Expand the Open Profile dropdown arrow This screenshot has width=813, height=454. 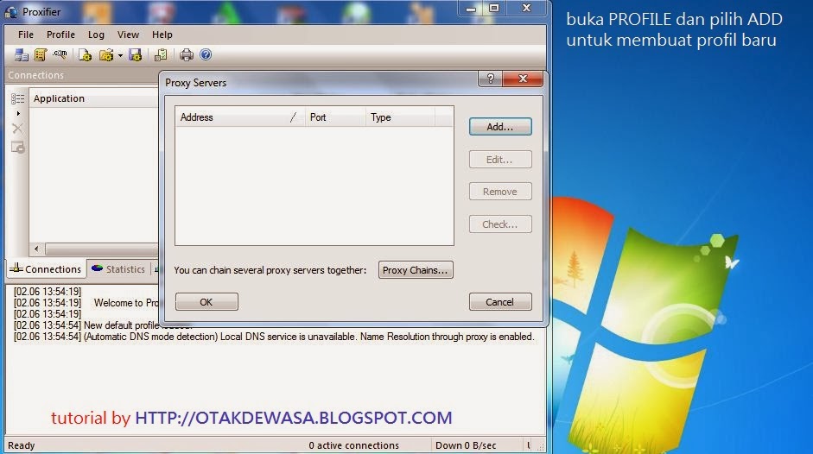pos(120,55)
